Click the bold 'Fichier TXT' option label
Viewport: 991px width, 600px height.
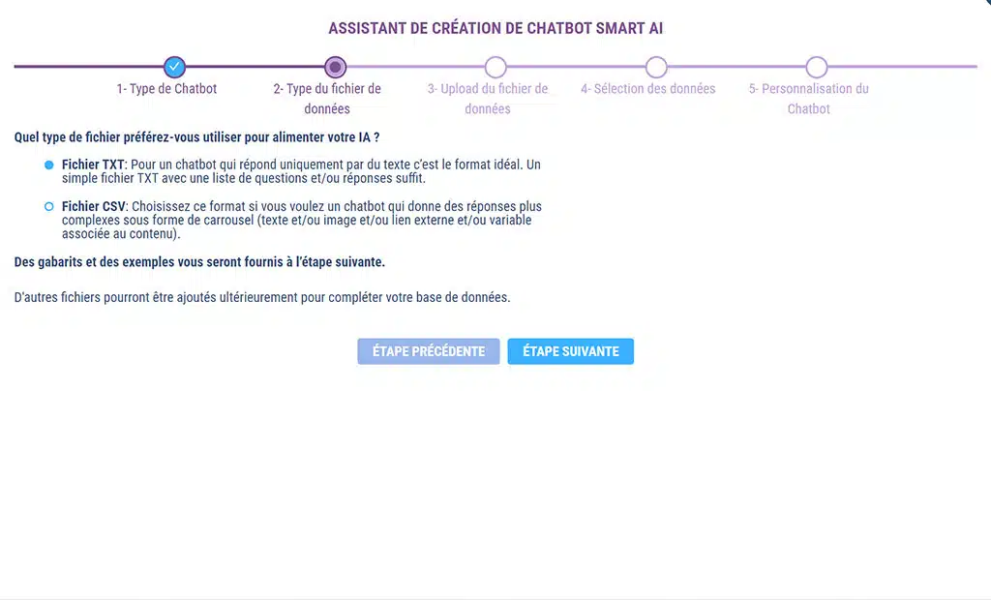(93, 165)
